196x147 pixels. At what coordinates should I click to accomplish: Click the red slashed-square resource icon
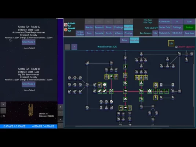(66, 25)
